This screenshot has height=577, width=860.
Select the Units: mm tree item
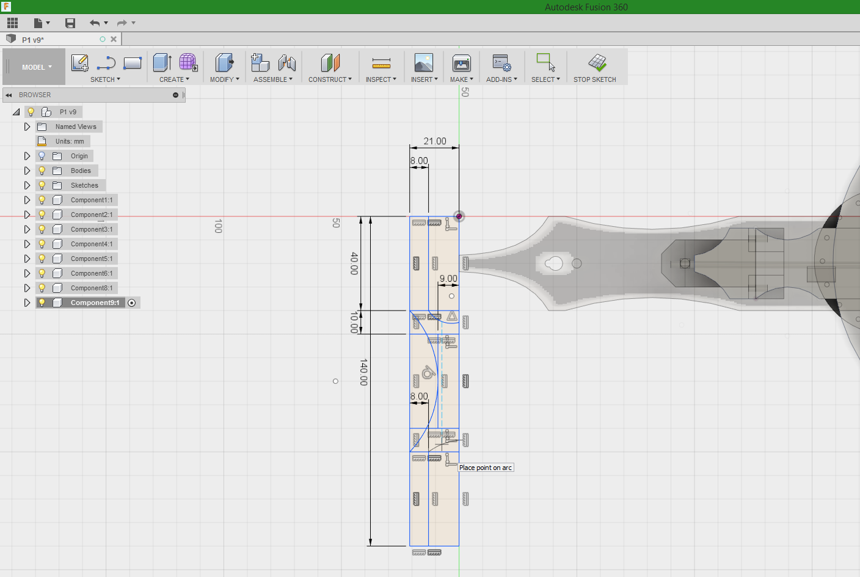pos(63,141)
